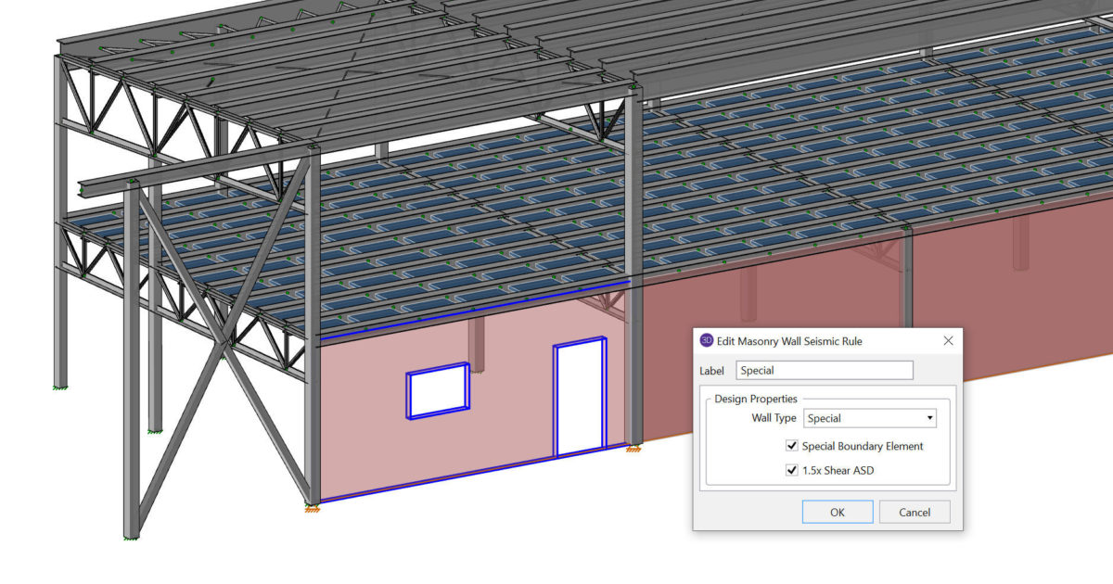The image size is (1113, 584).
Task: Uncheck the 1.5x Shear ASD checkbox
Action: 792,470
